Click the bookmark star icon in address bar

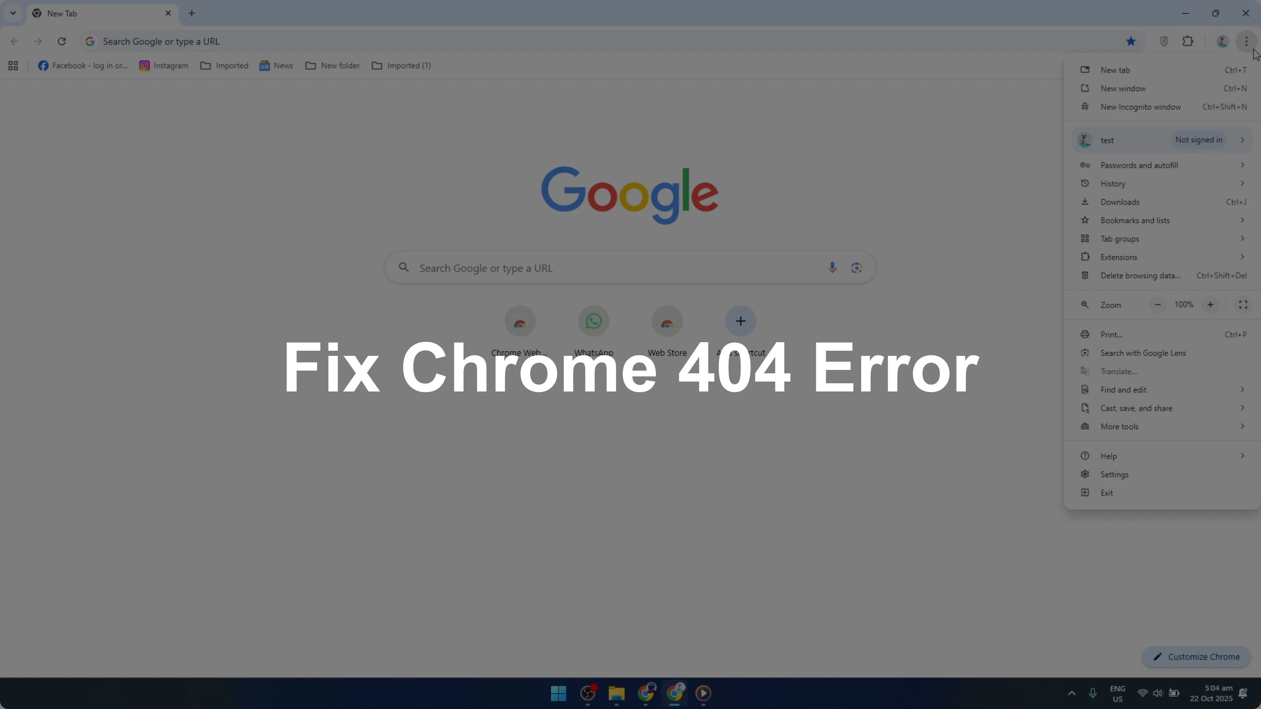coord(1131,41)
